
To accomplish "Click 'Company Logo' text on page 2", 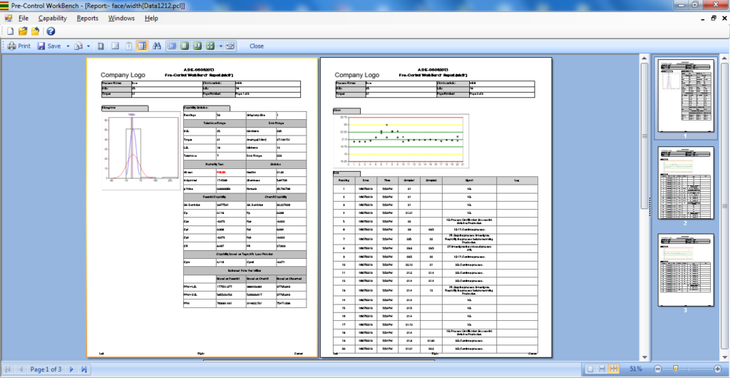I will [357, 75].
